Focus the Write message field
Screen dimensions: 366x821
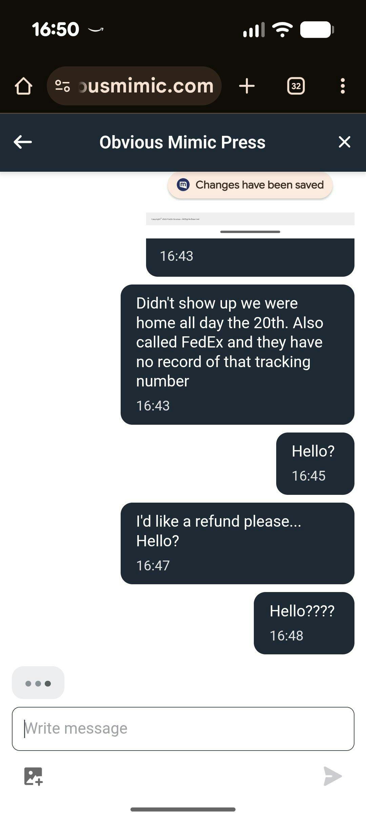(183, 729)
